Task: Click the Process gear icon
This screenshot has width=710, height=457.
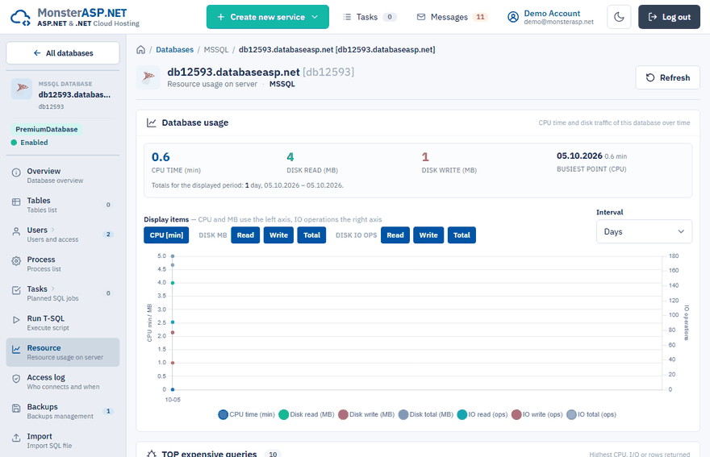Action: pyautogui.click(x=16, y=260)
